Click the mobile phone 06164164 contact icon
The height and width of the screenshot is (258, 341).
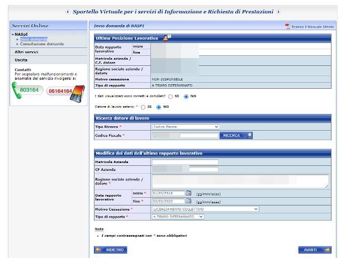pos(65,93)
